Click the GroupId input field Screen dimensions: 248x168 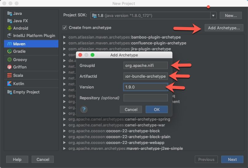click(145, 65)
